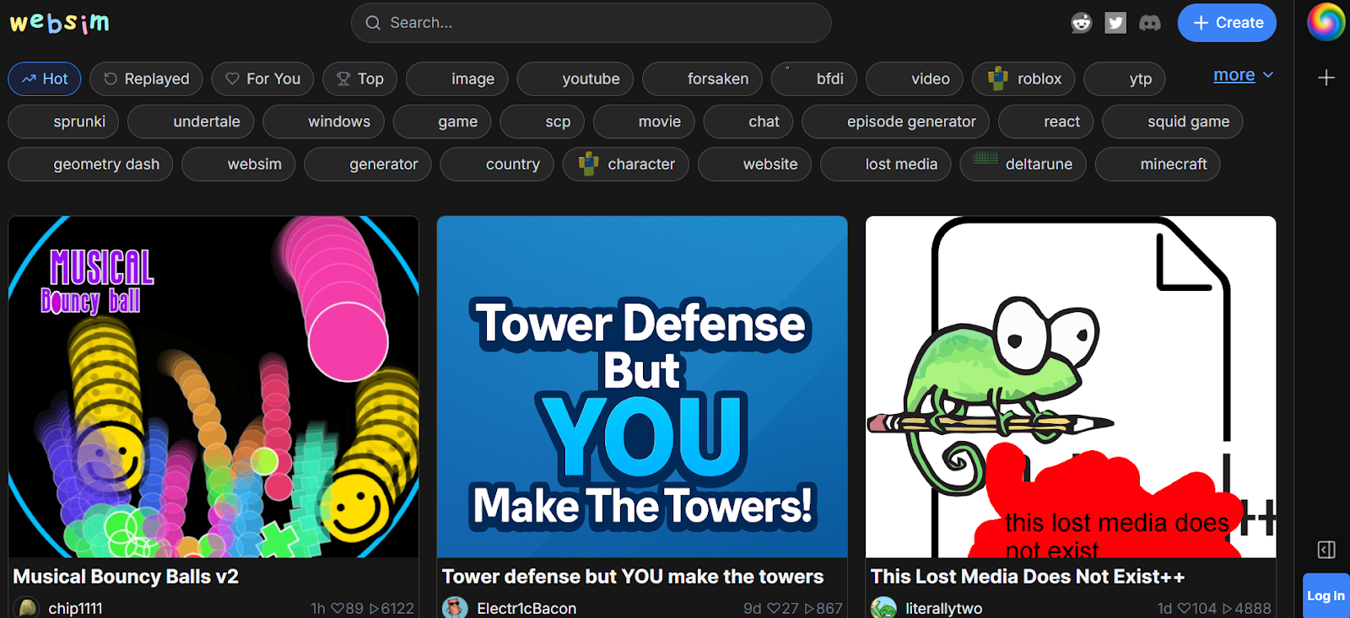
Task: Open Musical Bouncy Balls v2 thumbnail
Action: tap(213, 387)
